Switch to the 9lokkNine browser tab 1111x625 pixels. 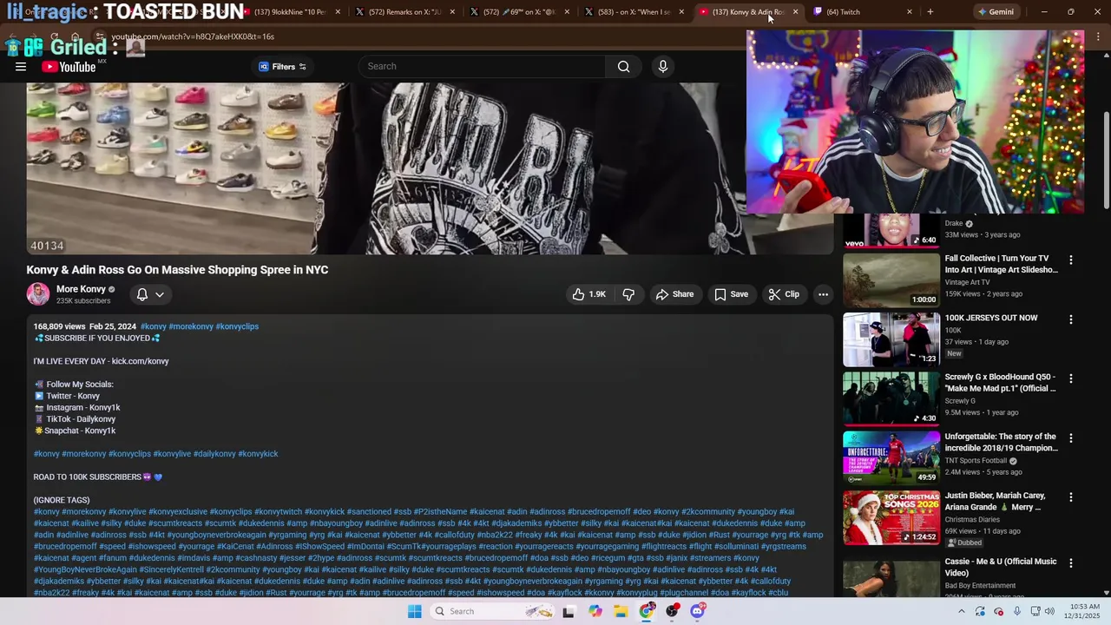[x=289, y=12]
